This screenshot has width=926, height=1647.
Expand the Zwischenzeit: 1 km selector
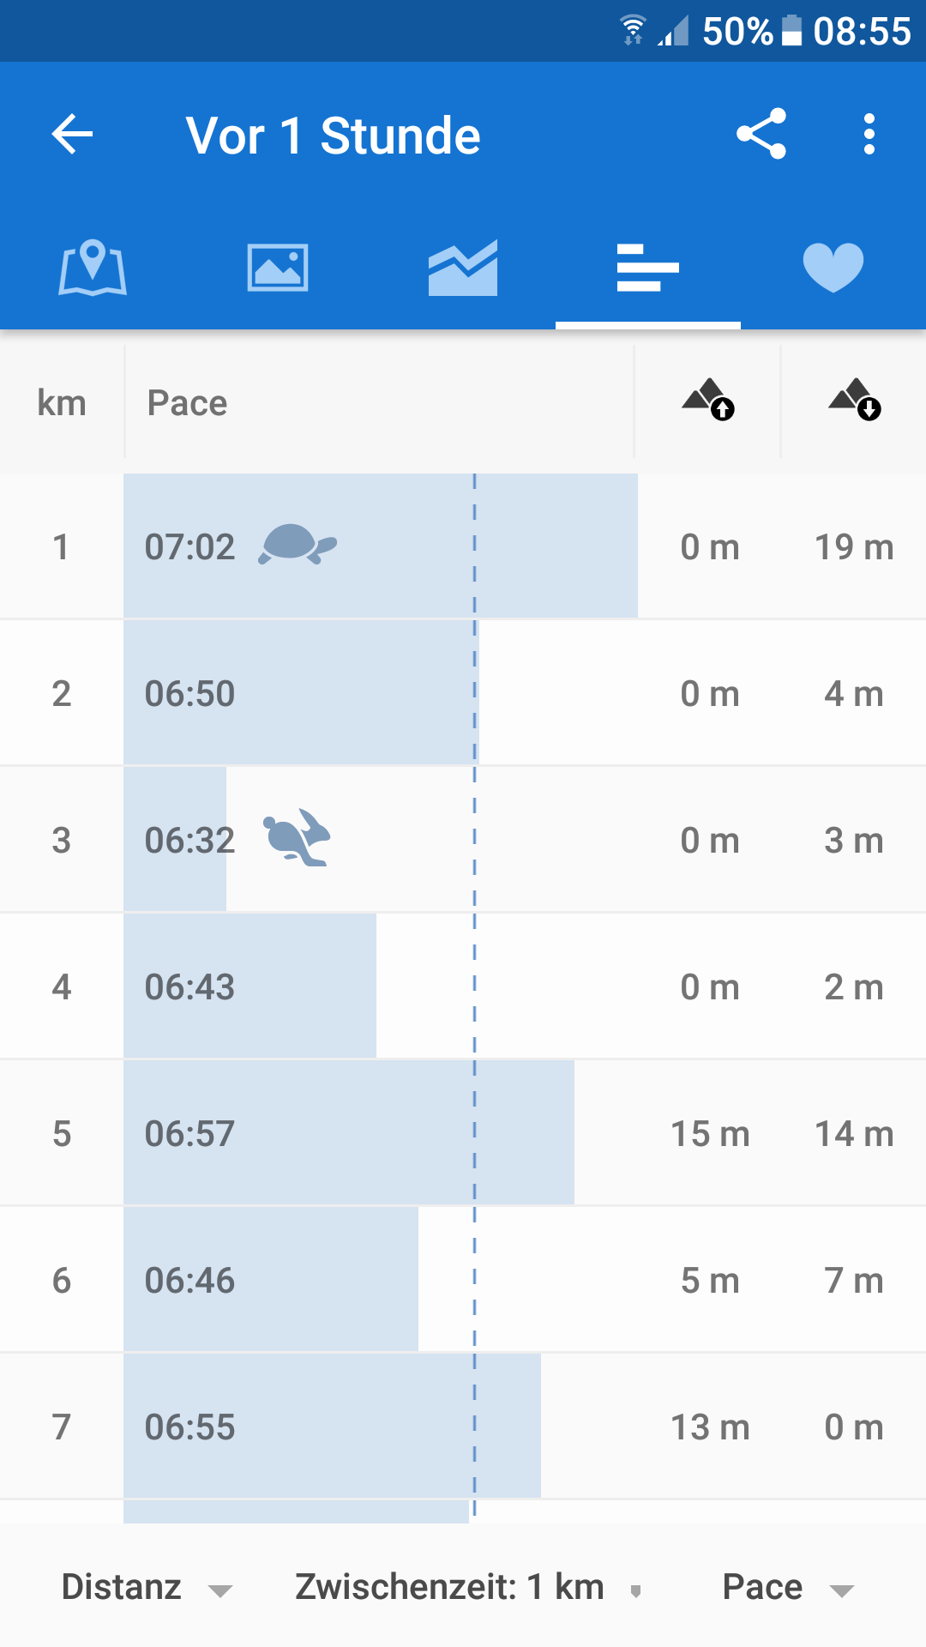point(467,1588)
